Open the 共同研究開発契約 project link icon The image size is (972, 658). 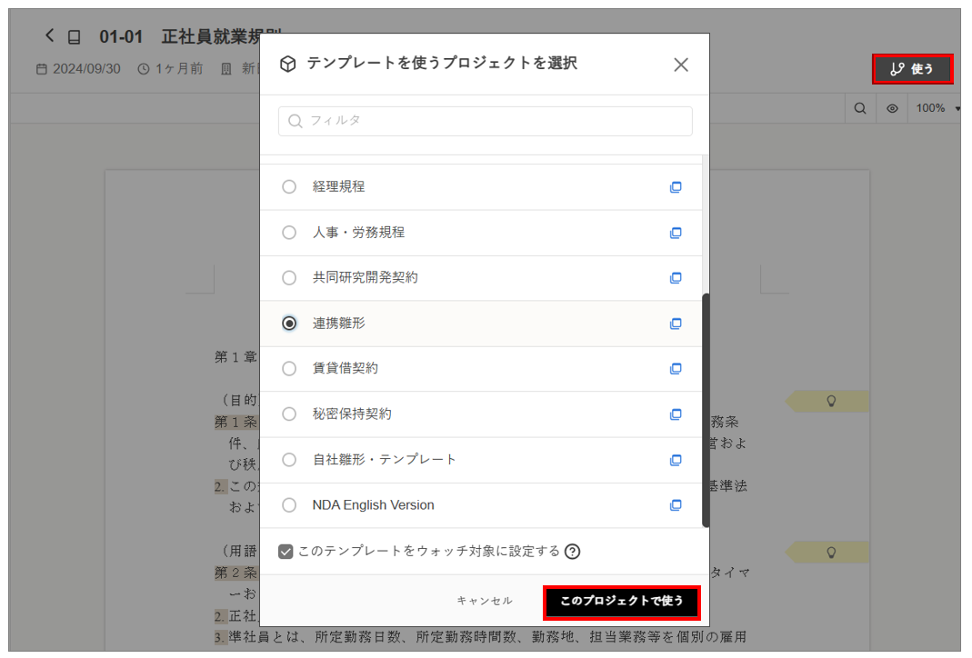coord(676,278)
